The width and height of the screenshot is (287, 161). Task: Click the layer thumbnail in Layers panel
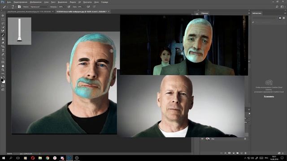click(207, 139)
